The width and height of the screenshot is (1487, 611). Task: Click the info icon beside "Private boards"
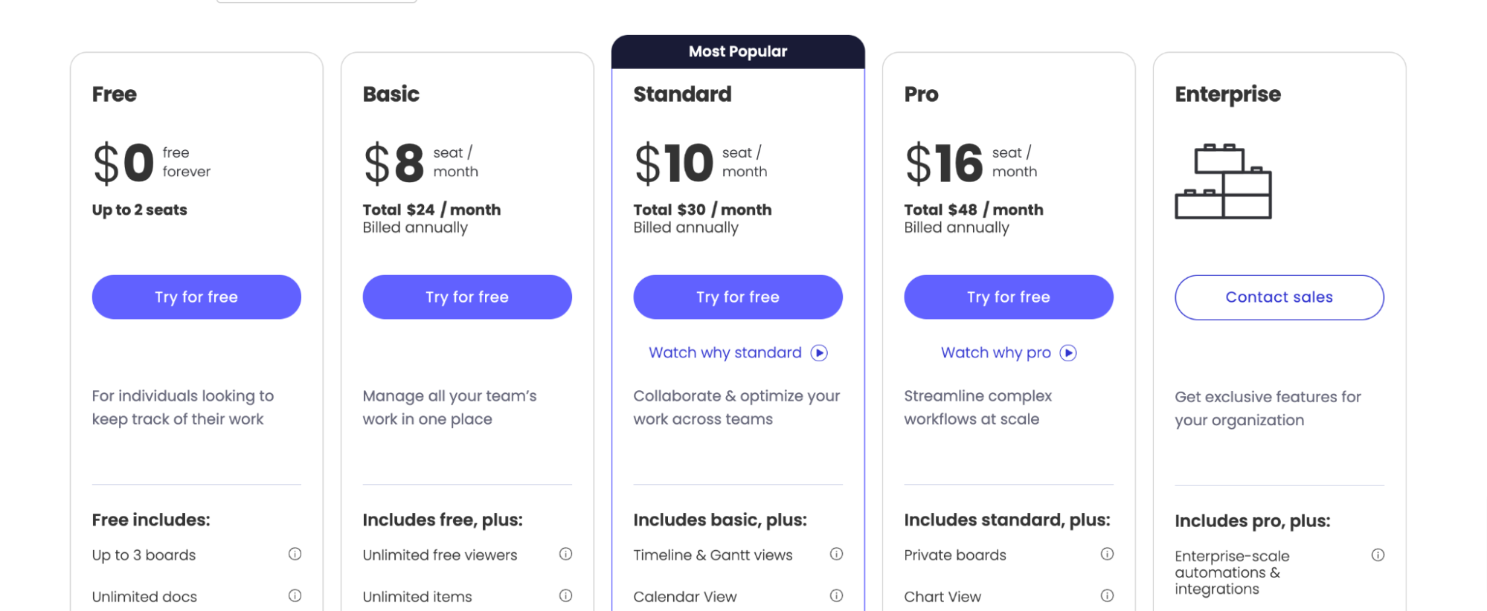point(1108,554)
